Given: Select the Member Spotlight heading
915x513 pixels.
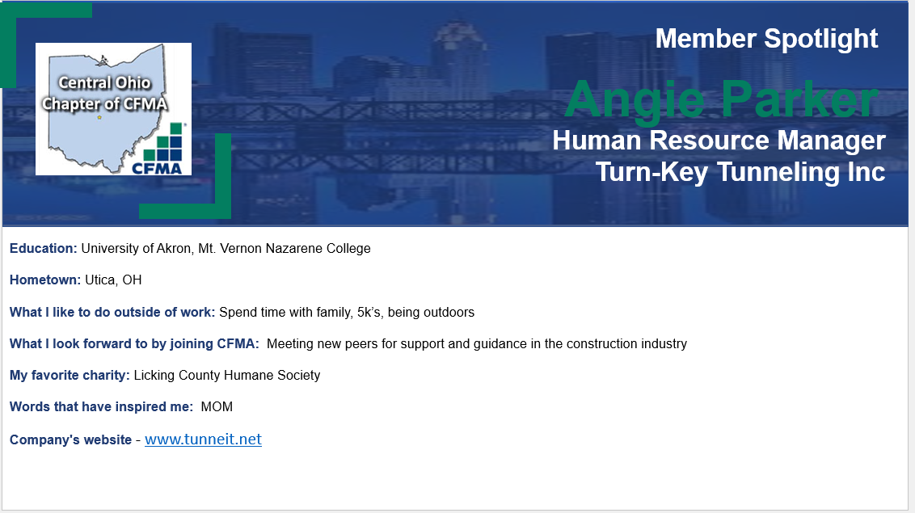Looking at the screenshot, I should pyautogui.click(x=766, y=39).
